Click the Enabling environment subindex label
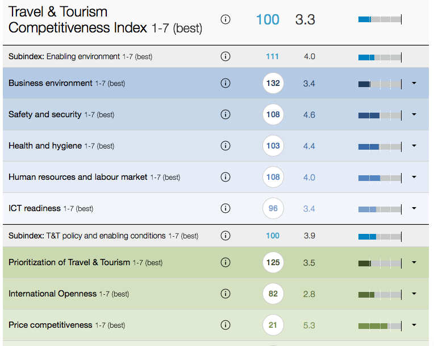 (x=80, y=56)
